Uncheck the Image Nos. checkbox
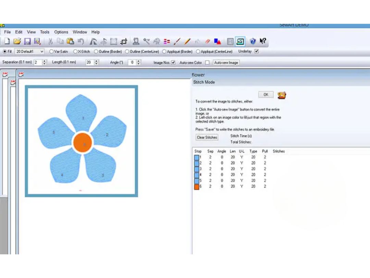370x278 pixels. coord(173,62)
